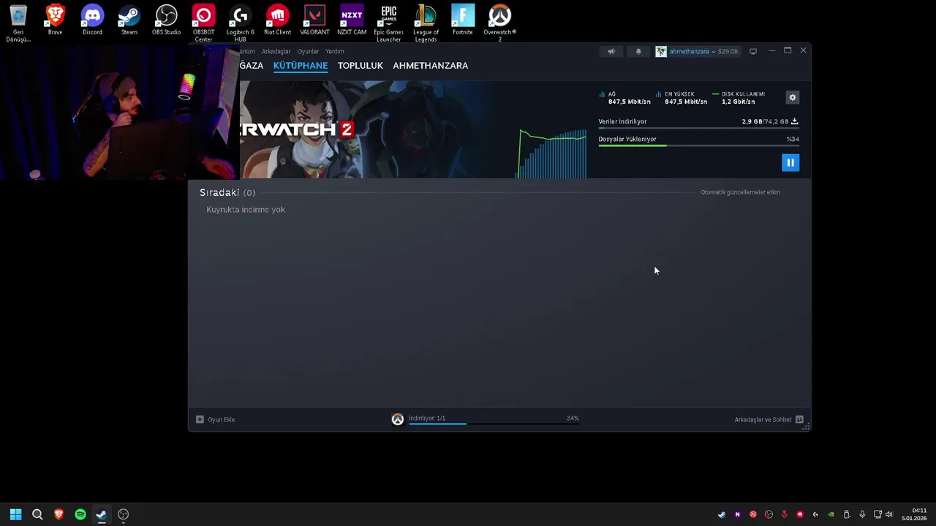Open Steam desktop shortcut
936x526 pixels.
(129, 20)
